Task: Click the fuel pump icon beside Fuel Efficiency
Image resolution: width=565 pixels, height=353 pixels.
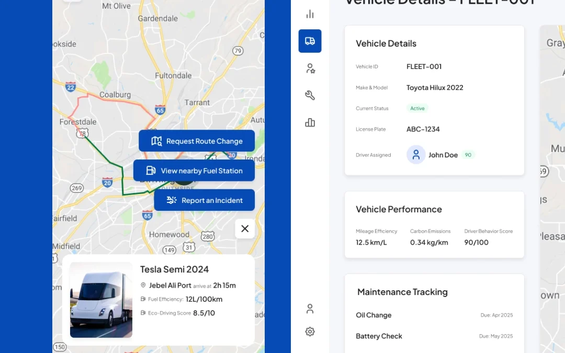Action: (x=143, y=299)
